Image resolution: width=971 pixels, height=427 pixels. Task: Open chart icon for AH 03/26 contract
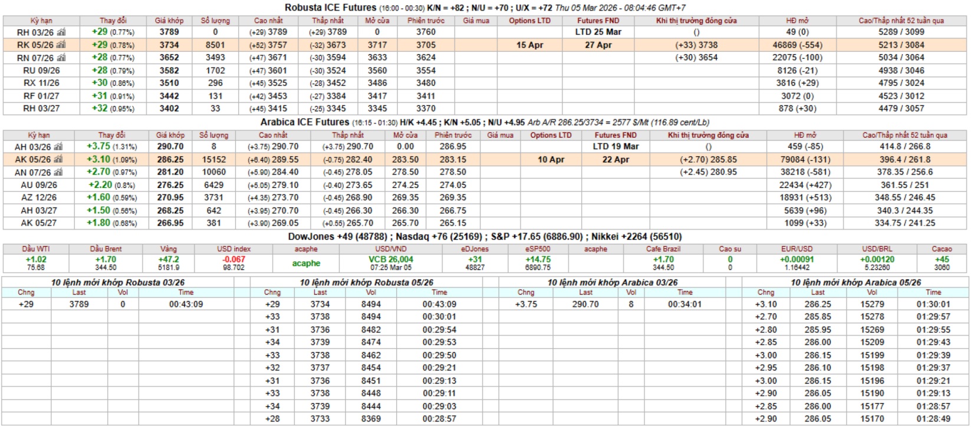click(x=58, y=147)
